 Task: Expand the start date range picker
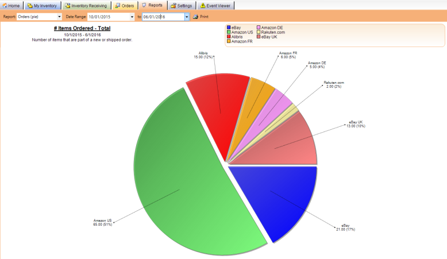coord(132,17)
